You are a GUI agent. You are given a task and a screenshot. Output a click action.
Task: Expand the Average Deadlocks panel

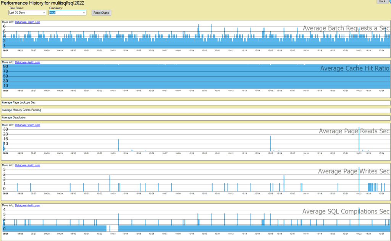[196, 118]
